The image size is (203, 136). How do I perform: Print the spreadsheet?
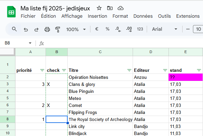[x=47, y=29]
